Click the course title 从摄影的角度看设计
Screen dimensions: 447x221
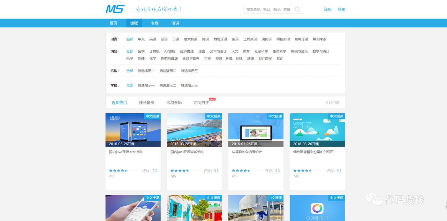247,152
